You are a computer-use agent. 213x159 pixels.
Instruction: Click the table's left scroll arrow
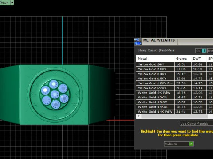click(x=139, y=117)
